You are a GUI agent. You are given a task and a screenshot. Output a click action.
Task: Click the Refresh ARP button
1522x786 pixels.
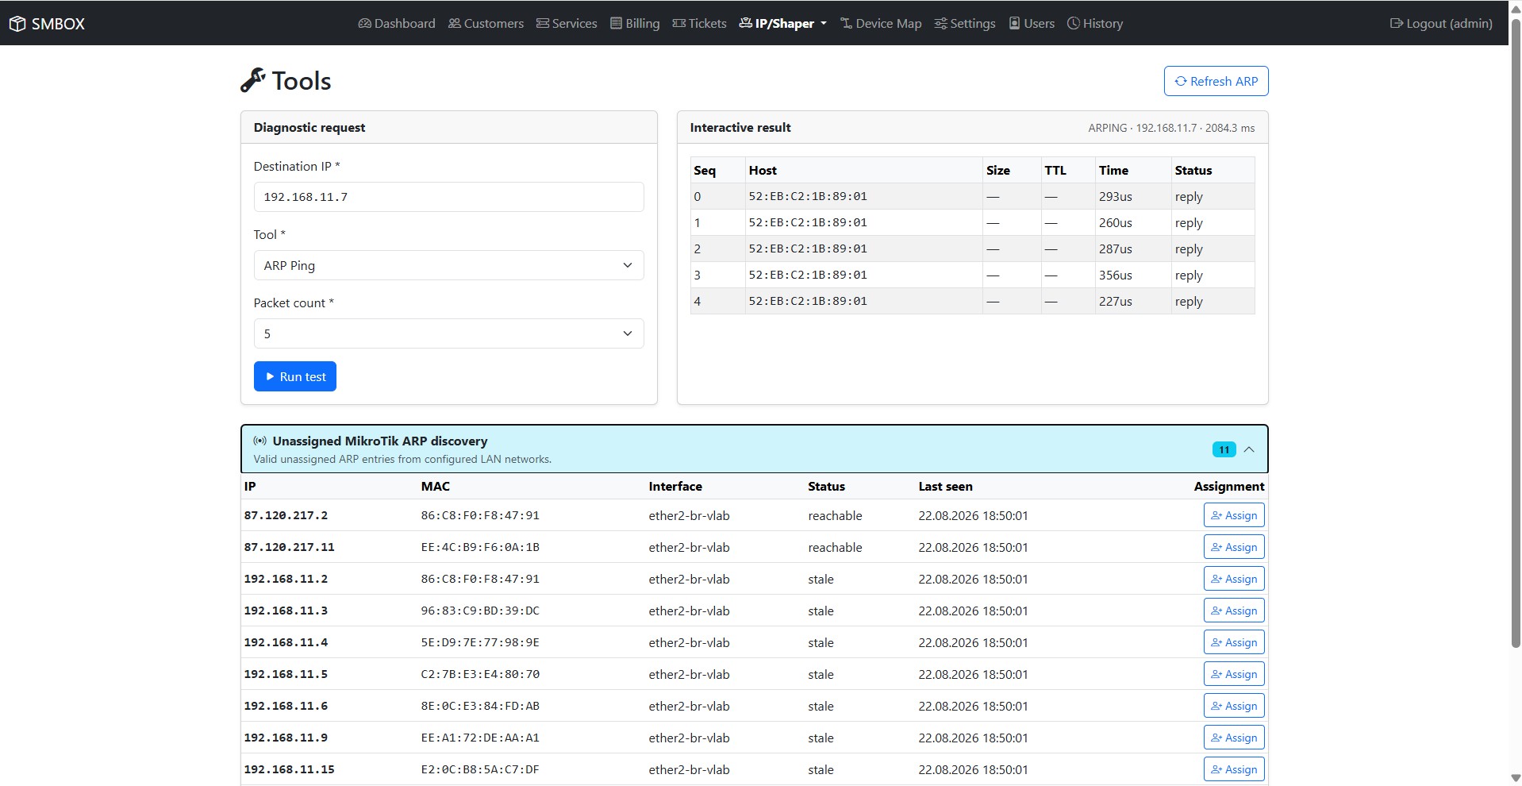[1216, 81]
